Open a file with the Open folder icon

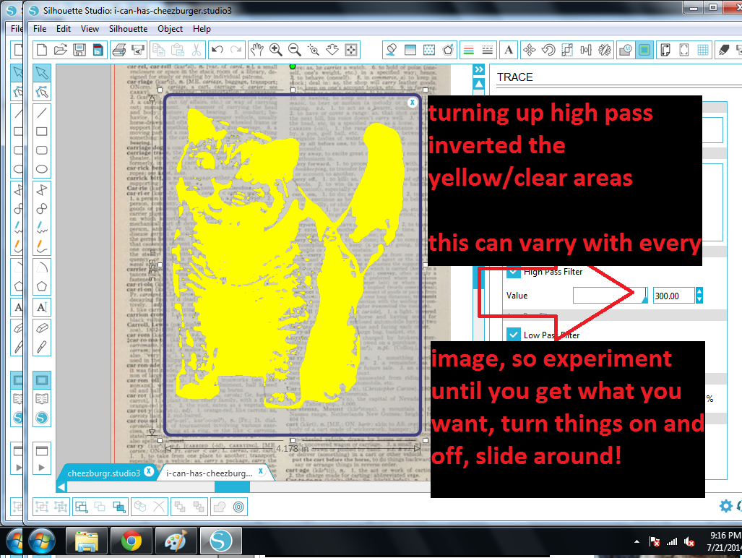61,50
